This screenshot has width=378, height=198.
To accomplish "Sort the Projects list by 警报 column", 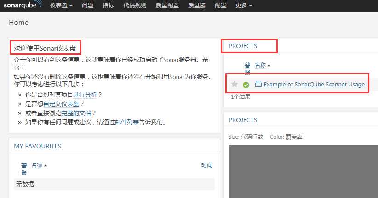I will point(247,68).
